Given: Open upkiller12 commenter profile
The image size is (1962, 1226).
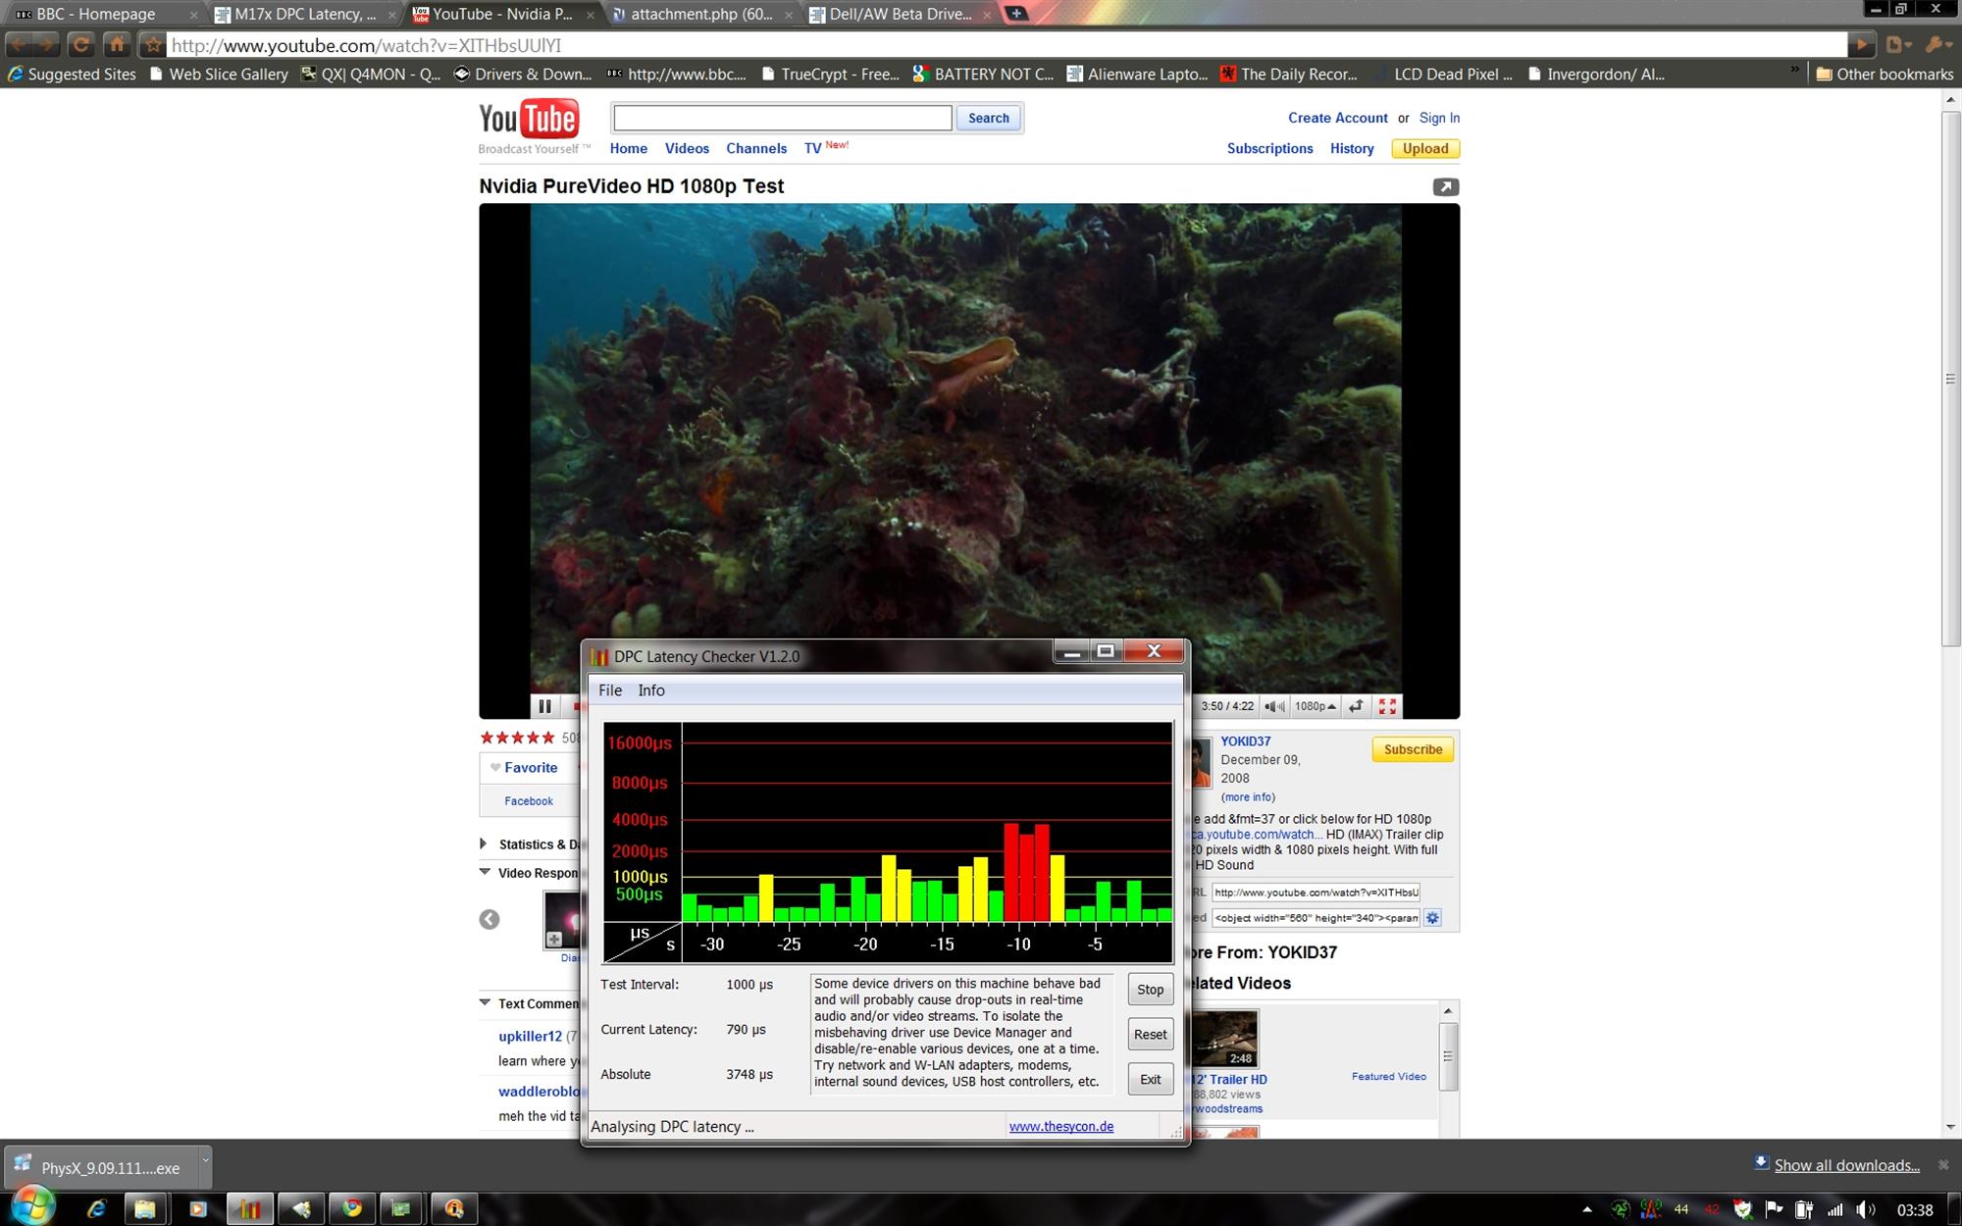Looking at the screenshot, I should [530, 1037].
